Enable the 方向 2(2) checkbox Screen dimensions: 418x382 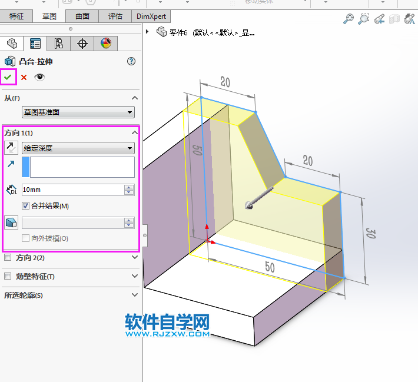point(8,257)
